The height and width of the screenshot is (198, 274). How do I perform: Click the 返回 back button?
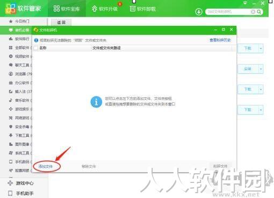point(61,22)
